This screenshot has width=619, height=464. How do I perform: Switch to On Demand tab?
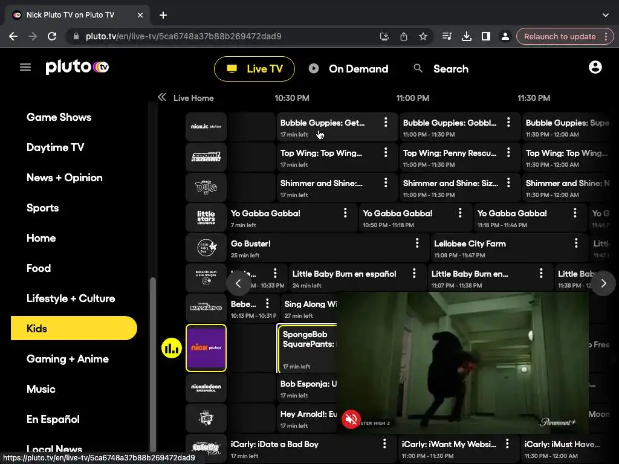point(348,69)
